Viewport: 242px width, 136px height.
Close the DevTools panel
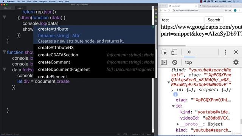coord(236,52)
